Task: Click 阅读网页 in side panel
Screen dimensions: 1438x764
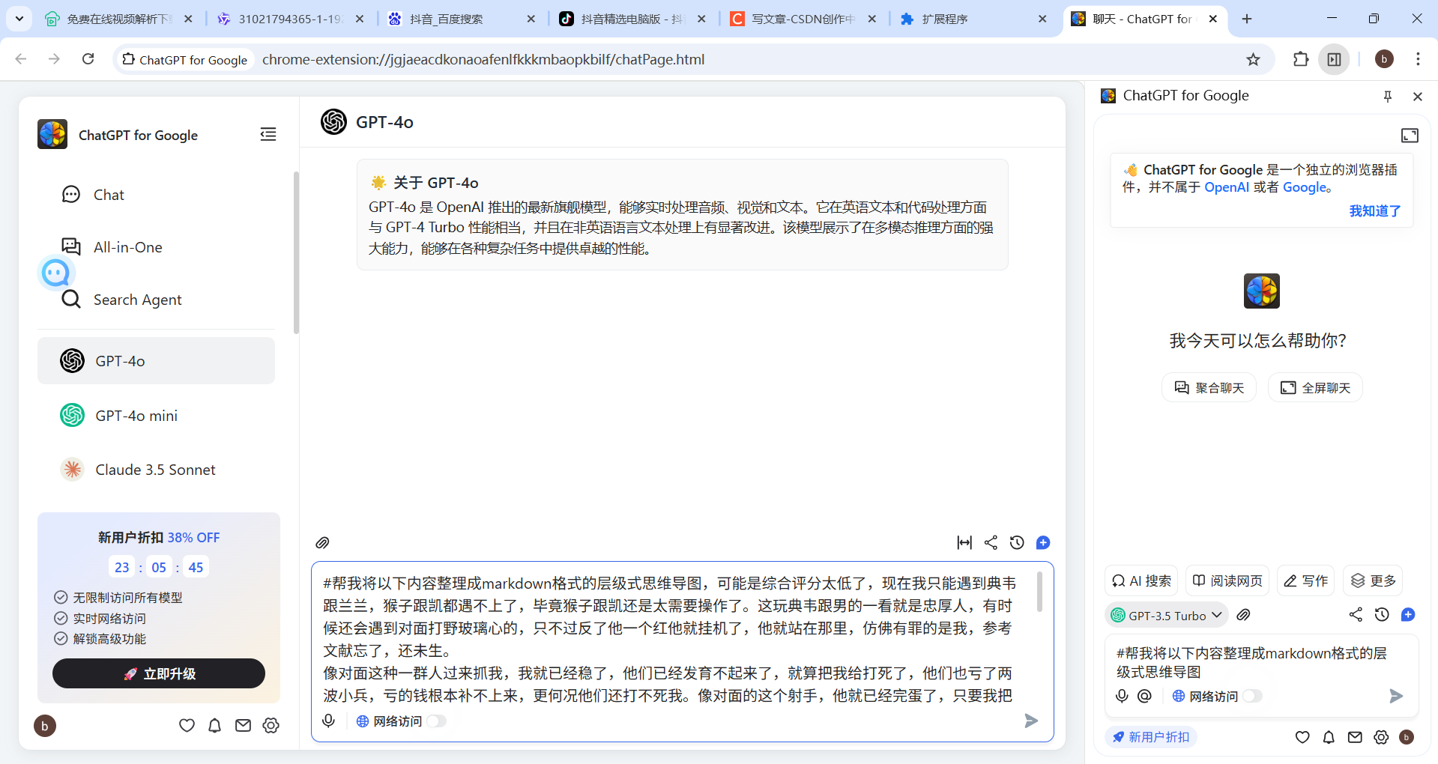Action: 1227,580
